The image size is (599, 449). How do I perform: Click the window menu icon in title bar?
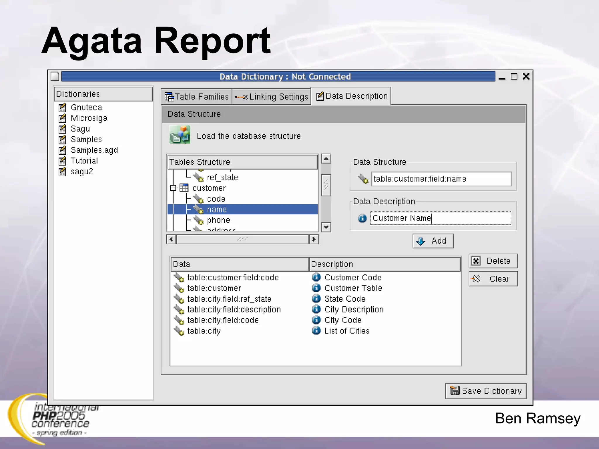55,76
